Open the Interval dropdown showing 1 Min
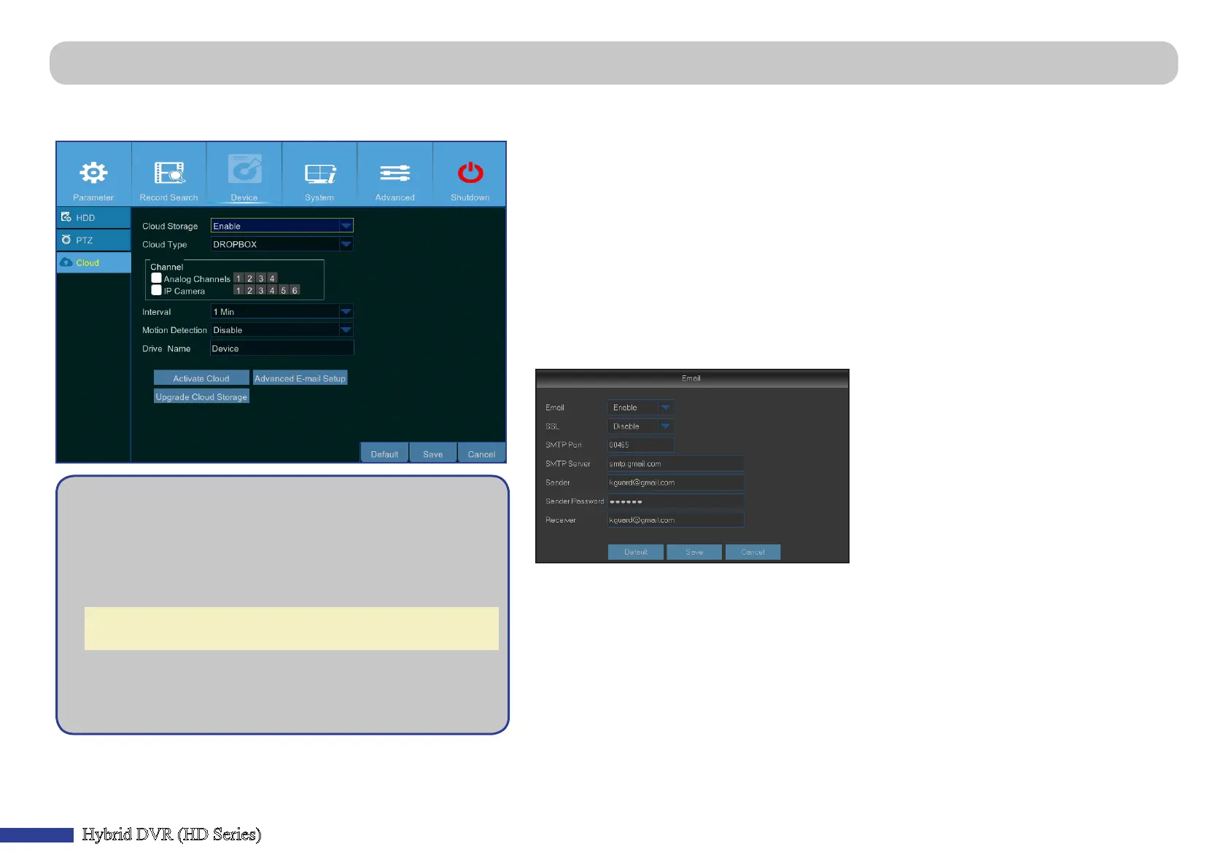 click(346, 312)
